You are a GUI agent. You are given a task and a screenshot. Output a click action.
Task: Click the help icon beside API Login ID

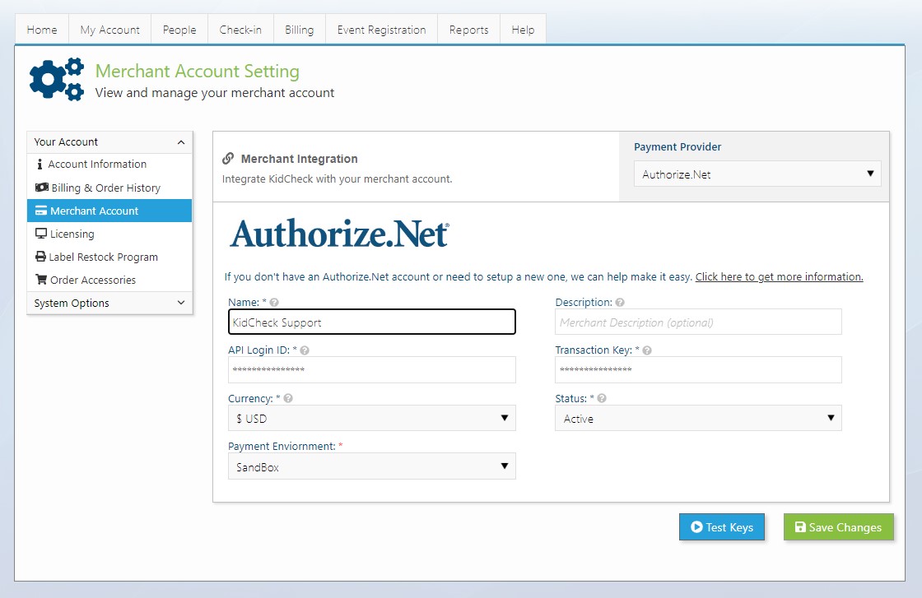pyautogui.click(x=305, y=350)
